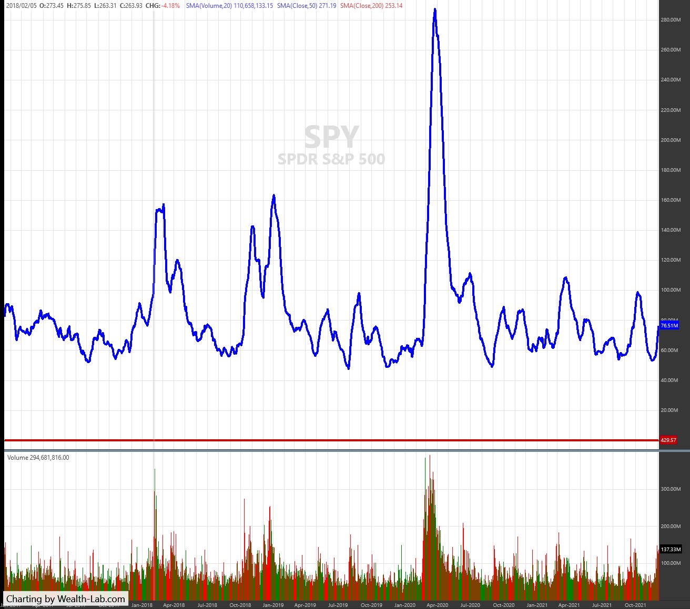Click the "260.00M" axis label
Viewport: 690px width, 609px height.
671,50
